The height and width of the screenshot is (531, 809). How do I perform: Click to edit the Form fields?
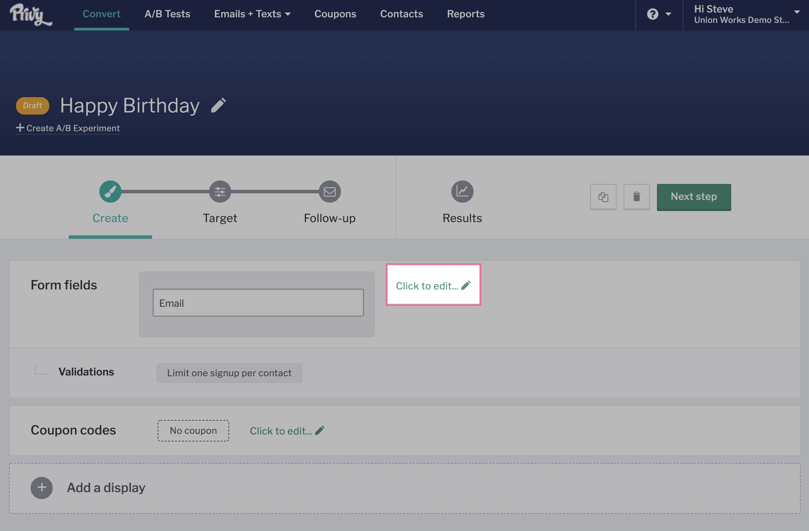(433, 285)
